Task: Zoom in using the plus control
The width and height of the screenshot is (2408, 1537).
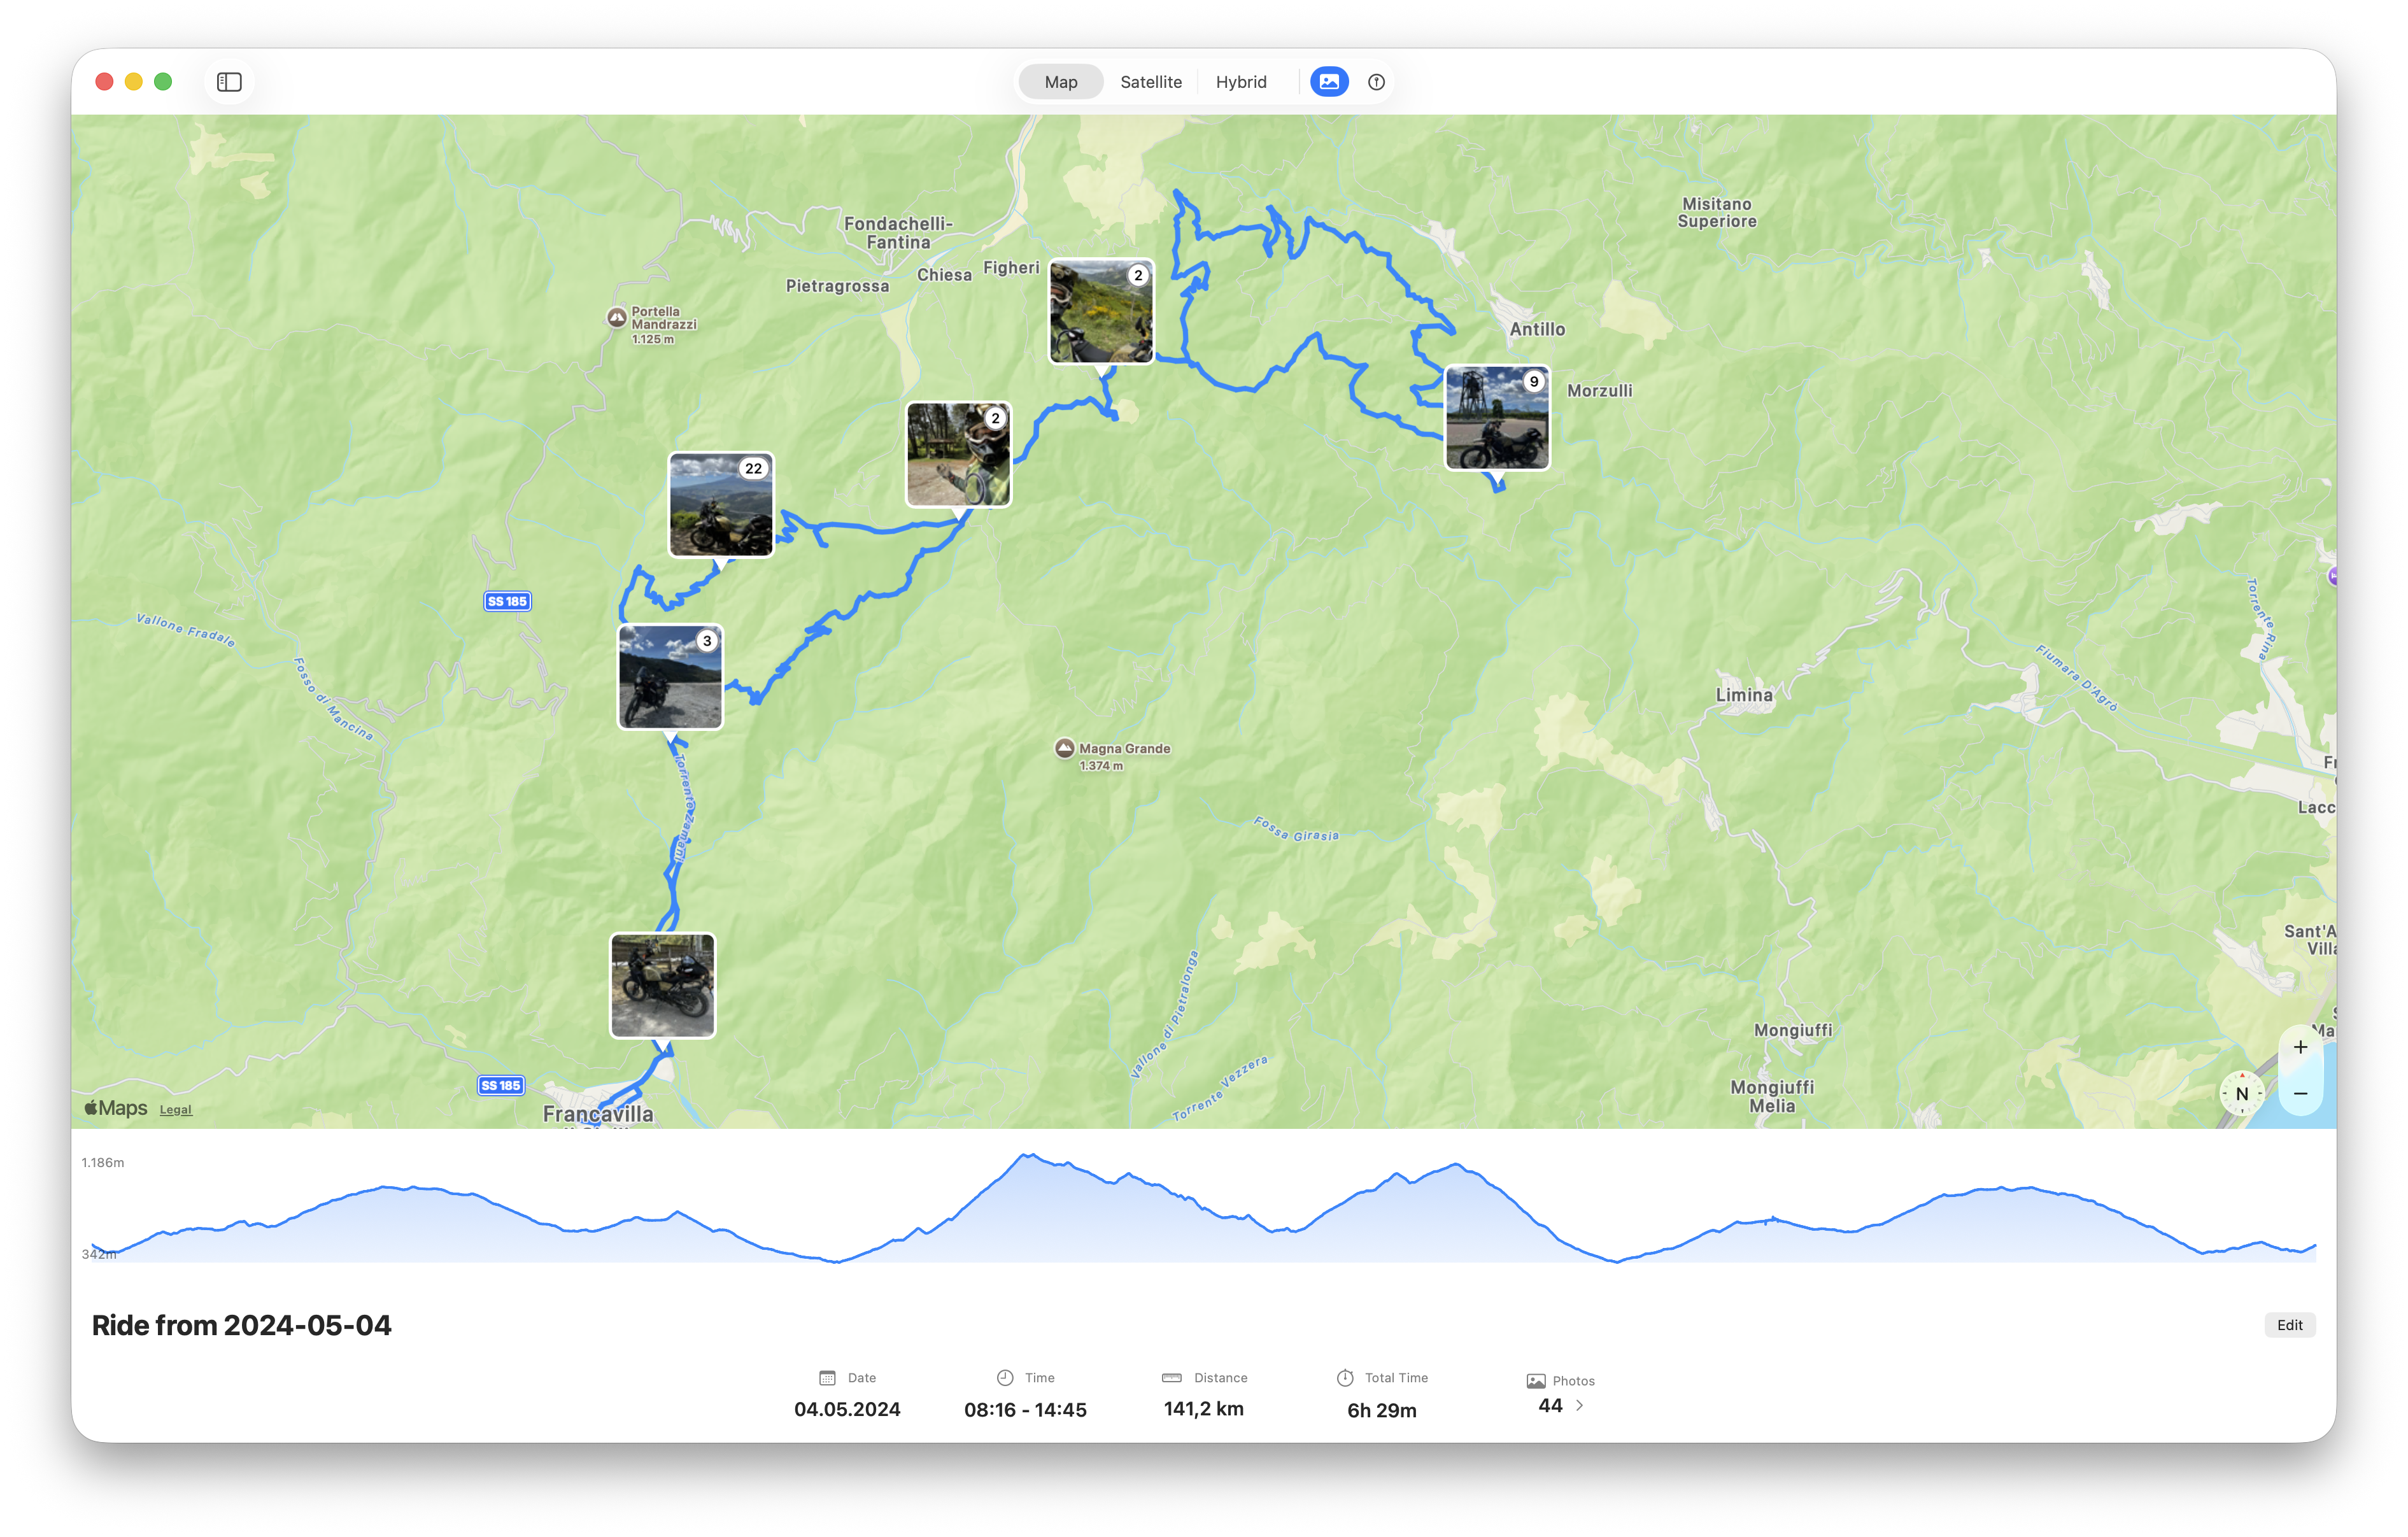Action: [x=2300, y=1047]
